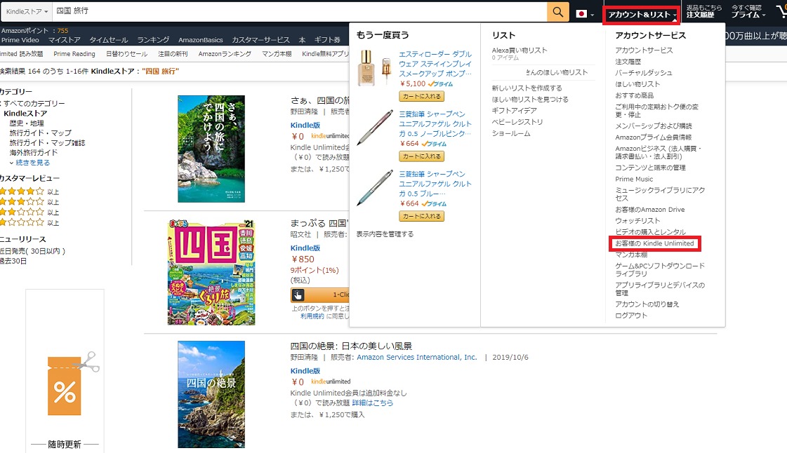The height and width of the screenshot is (453, 787).
Task: Choose Amazonプライム会員情報
Action: (654, 137)
